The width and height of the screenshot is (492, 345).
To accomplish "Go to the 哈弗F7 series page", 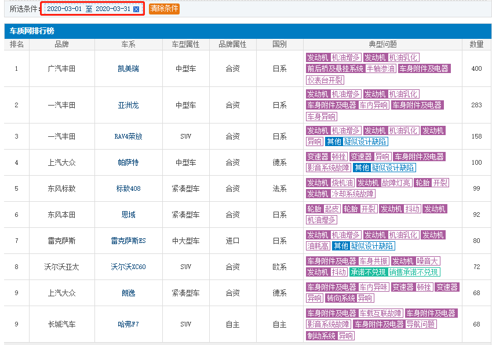I will pyautogui.click(x=128, y=324).
